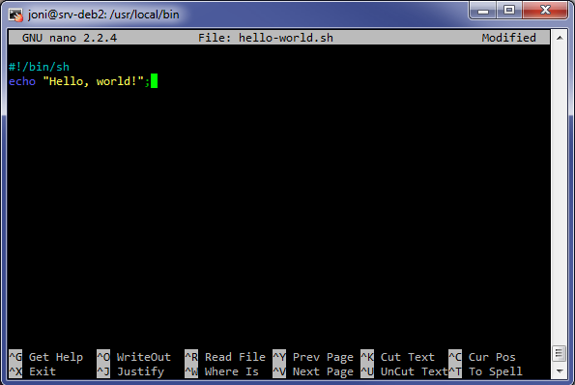Select the ^O WriteOut shortcut
The height and width of the screenshot is (385, 575).
pos(134,357)
